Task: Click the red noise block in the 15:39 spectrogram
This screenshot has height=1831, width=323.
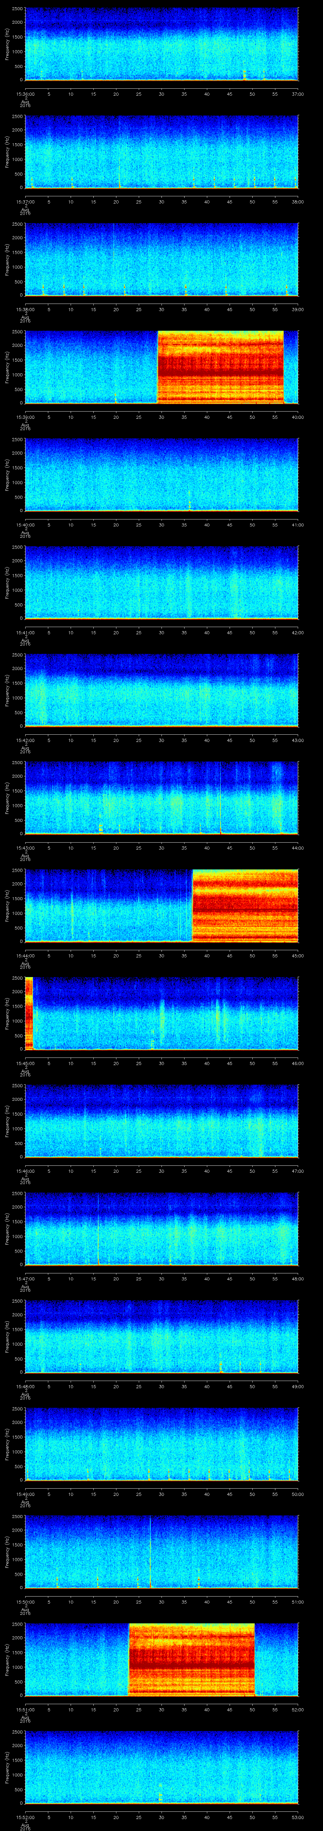Action: (x=220, y=367)
